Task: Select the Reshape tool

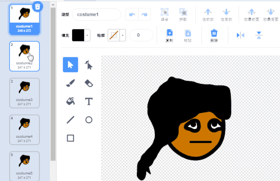Action: pyautogui.click(x=89, y=65)
